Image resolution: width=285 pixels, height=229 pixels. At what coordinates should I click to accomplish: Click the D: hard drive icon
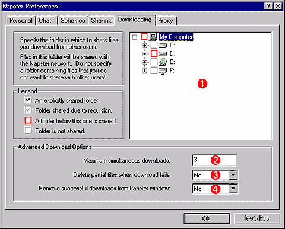tap(163, 54)
